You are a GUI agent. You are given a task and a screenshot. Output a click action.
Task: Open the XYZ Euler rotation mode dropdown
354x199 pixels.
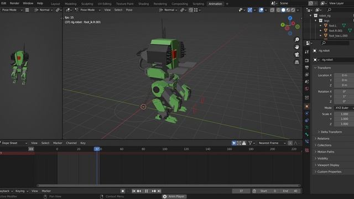344,108
